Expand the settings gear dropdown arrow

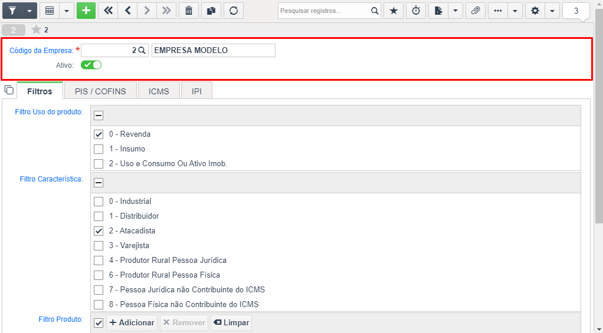(552, 11)
